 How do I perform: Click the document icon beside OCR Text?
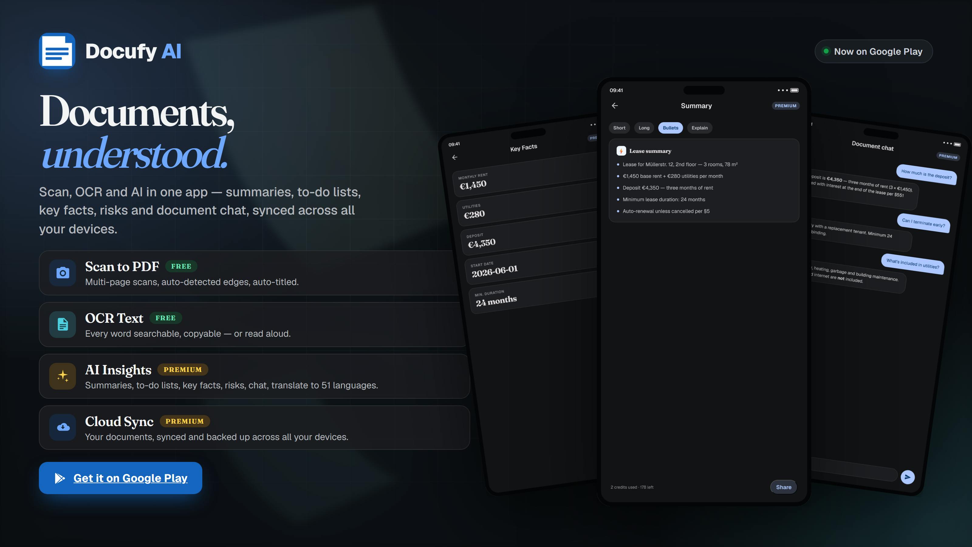tap(63, 324)
